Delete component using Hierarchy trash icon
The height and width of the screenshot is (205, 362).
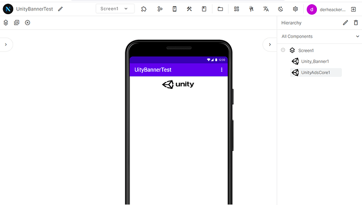[356, 23]
